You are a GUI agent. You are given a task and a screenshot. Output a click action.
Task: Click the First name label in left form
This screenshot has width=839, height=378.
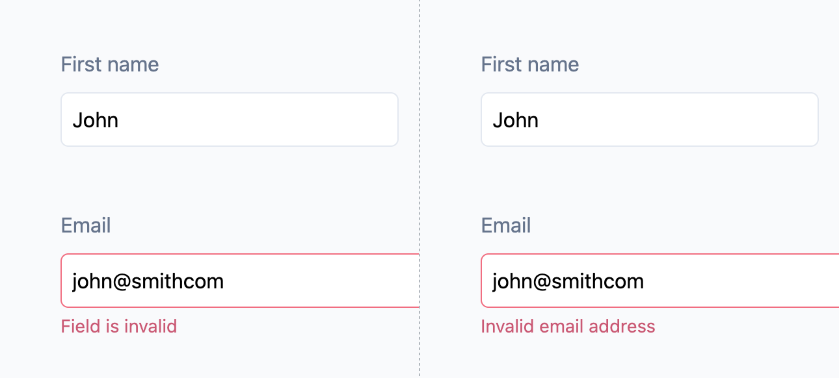click(110, 64)
